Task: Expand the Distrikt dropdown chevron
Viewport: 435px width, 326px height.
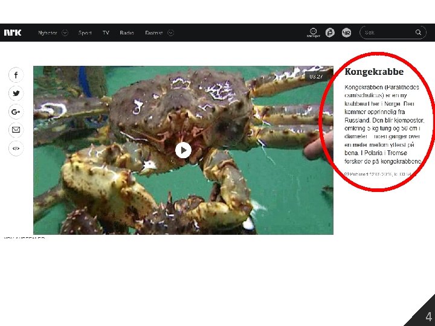Action: point(170,33)
